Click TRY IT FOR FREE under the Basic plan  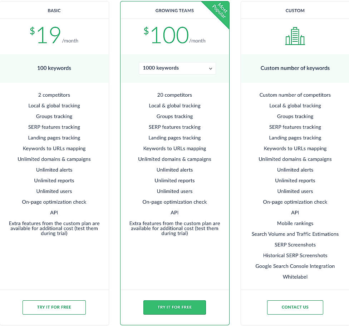[x=54, y=307]
